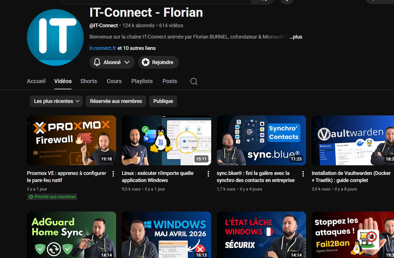Play the Vaultwarden thumbnail

[x=353, y=140]
